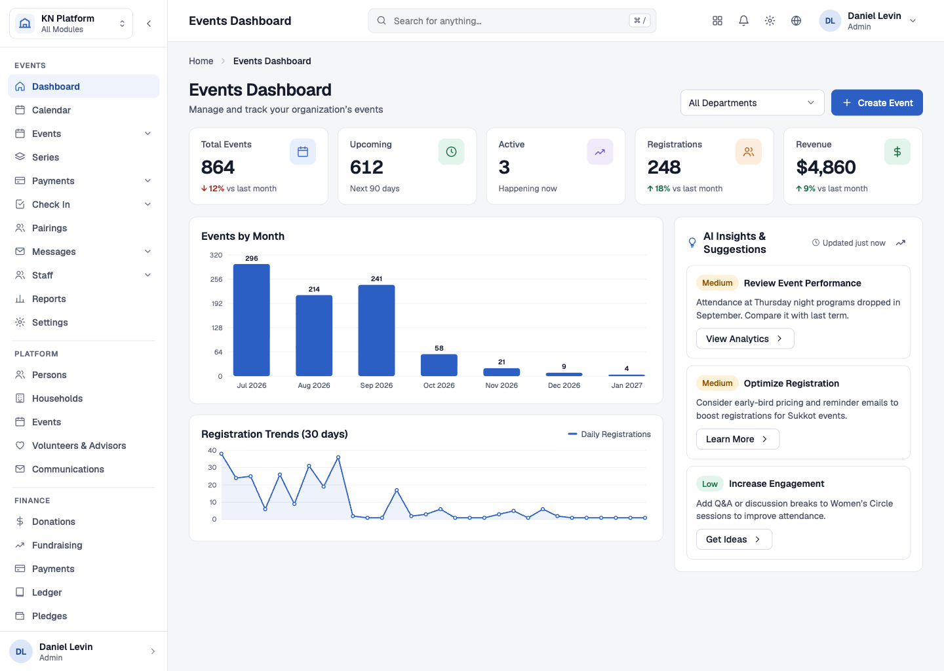944x671 pixels.
Task: Go to Series in sidebar
Action: click(83, 157)
